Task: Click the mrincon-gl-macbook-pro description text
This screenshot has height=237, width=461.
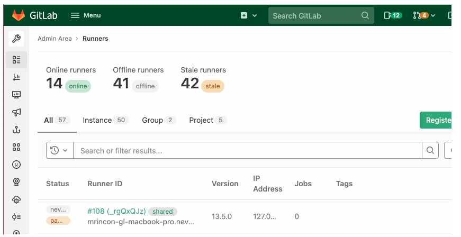Action: point(141,222)
